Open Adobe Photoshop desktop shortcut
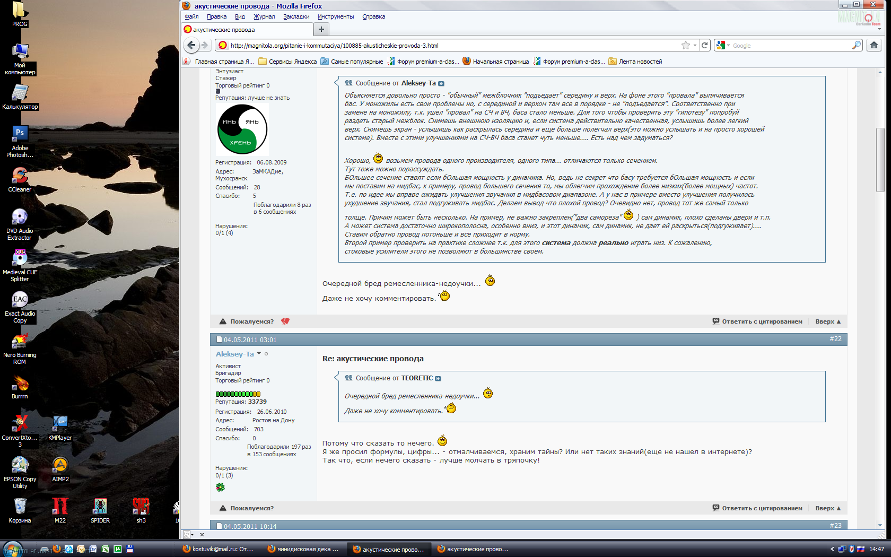Image resolution: width=891 pixels, height=557 pixels. [x=20, y=141]
